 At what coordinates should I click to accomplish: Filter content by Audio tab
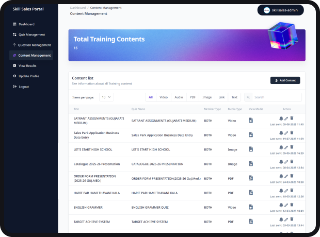[x=179, y=97]
